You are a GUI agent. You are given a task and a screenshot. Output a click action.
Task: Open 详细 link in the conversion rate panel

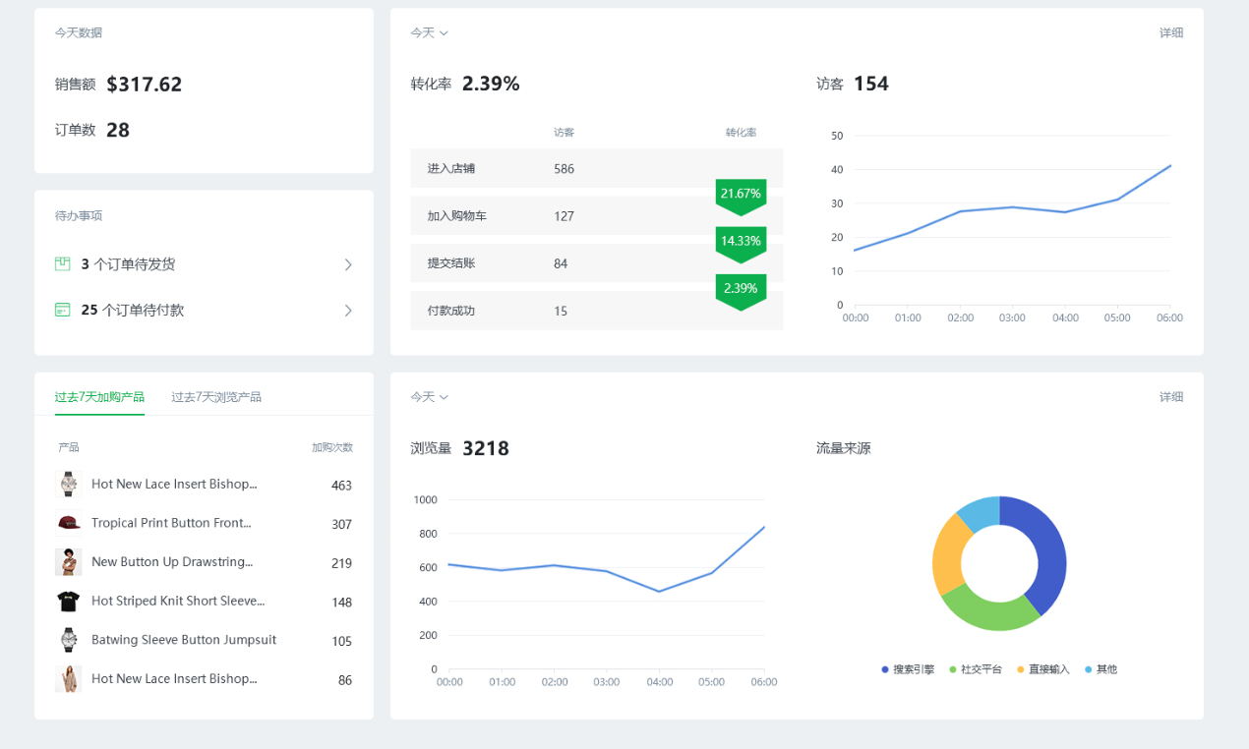1170,32
